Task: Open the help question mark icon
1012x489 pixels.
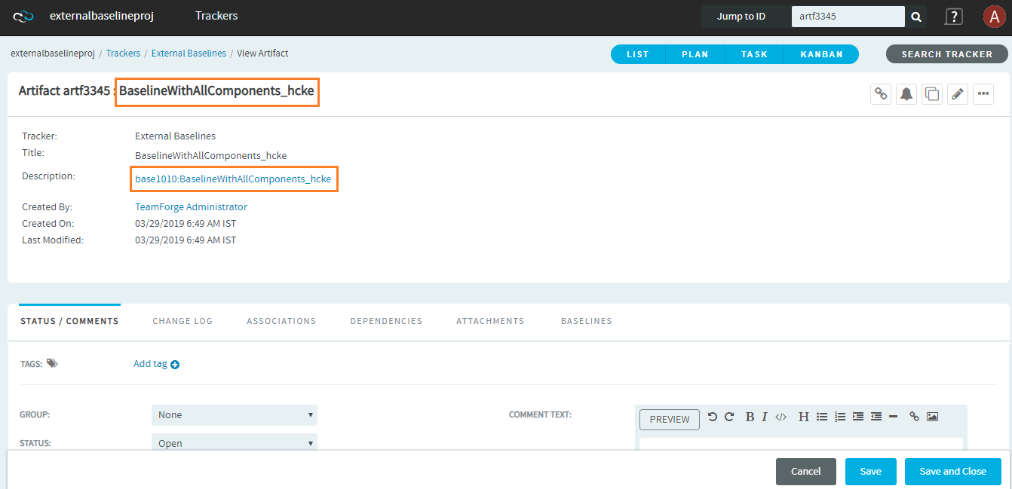Action: pos(954,17)
